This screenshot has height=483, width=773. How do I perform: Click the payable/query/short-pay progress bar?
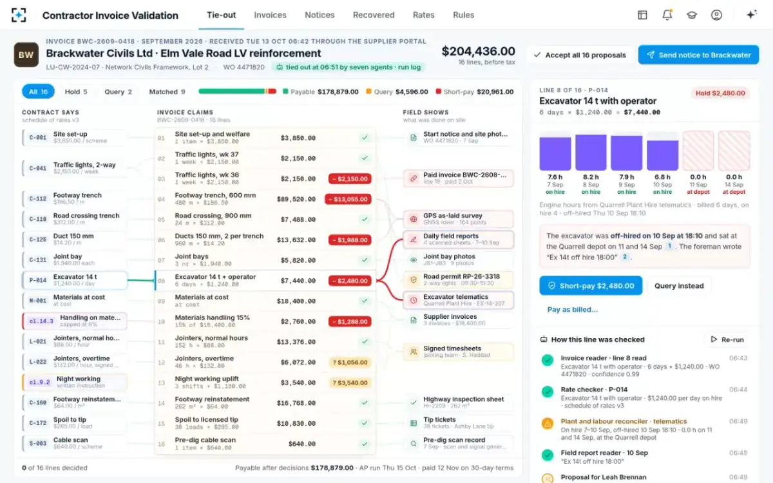(x=238, y=91)
